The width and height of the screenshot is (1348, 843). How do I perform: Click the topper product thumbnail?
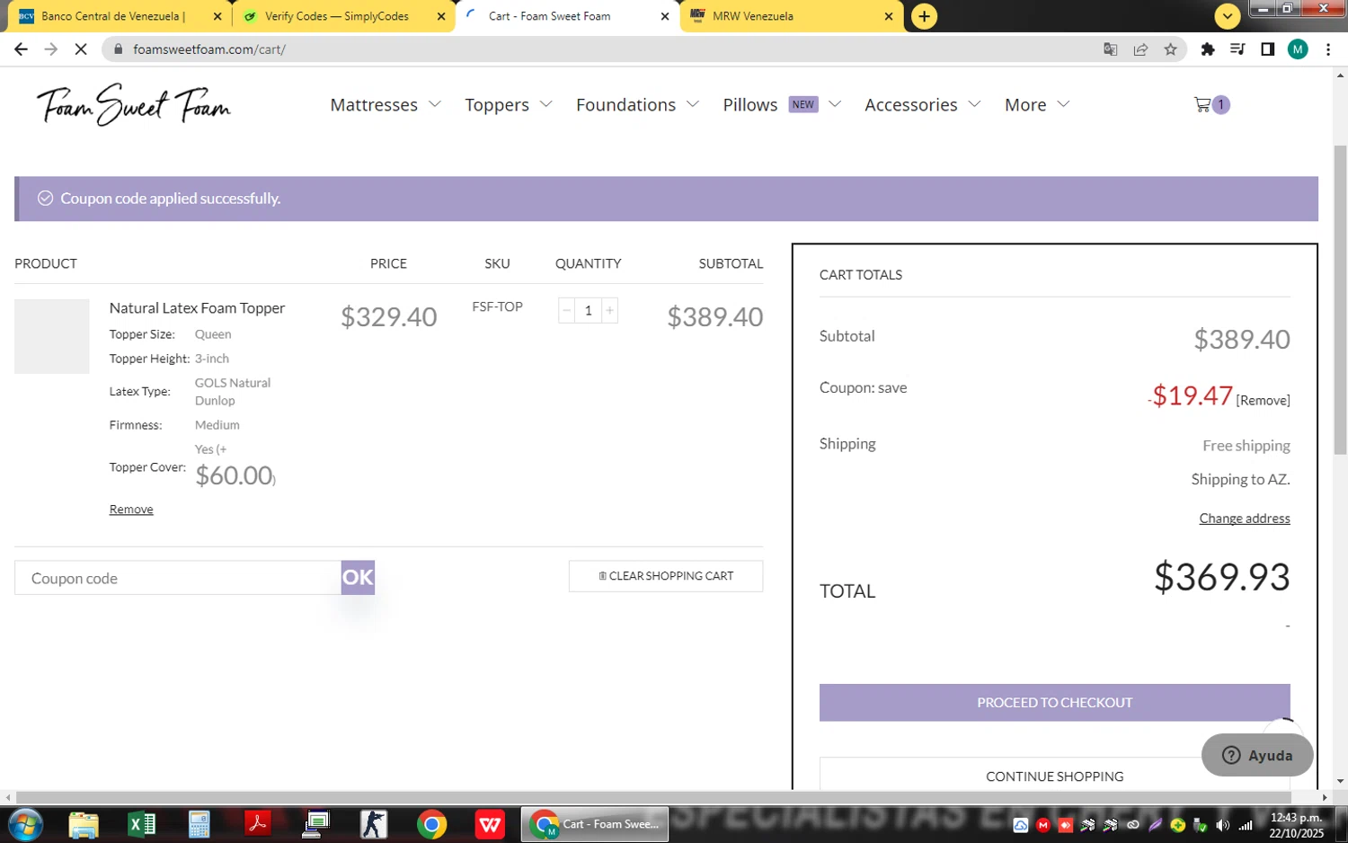pyautogui.click(x=52, y=336)
